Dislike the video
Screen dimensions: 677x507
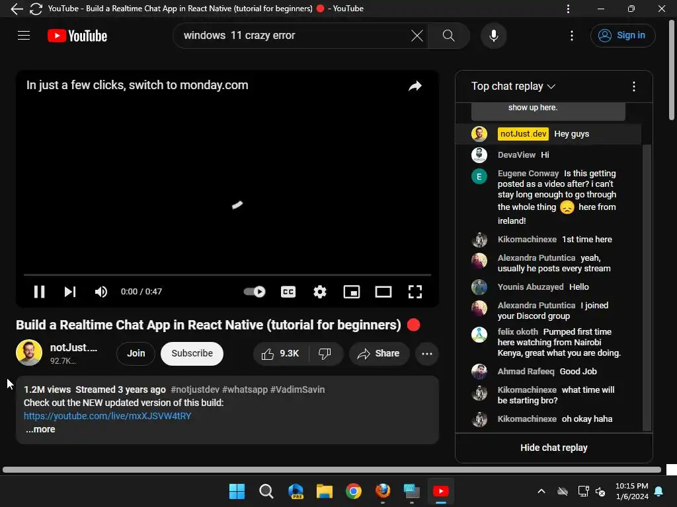pyautogui.click(x=325, y=354)
